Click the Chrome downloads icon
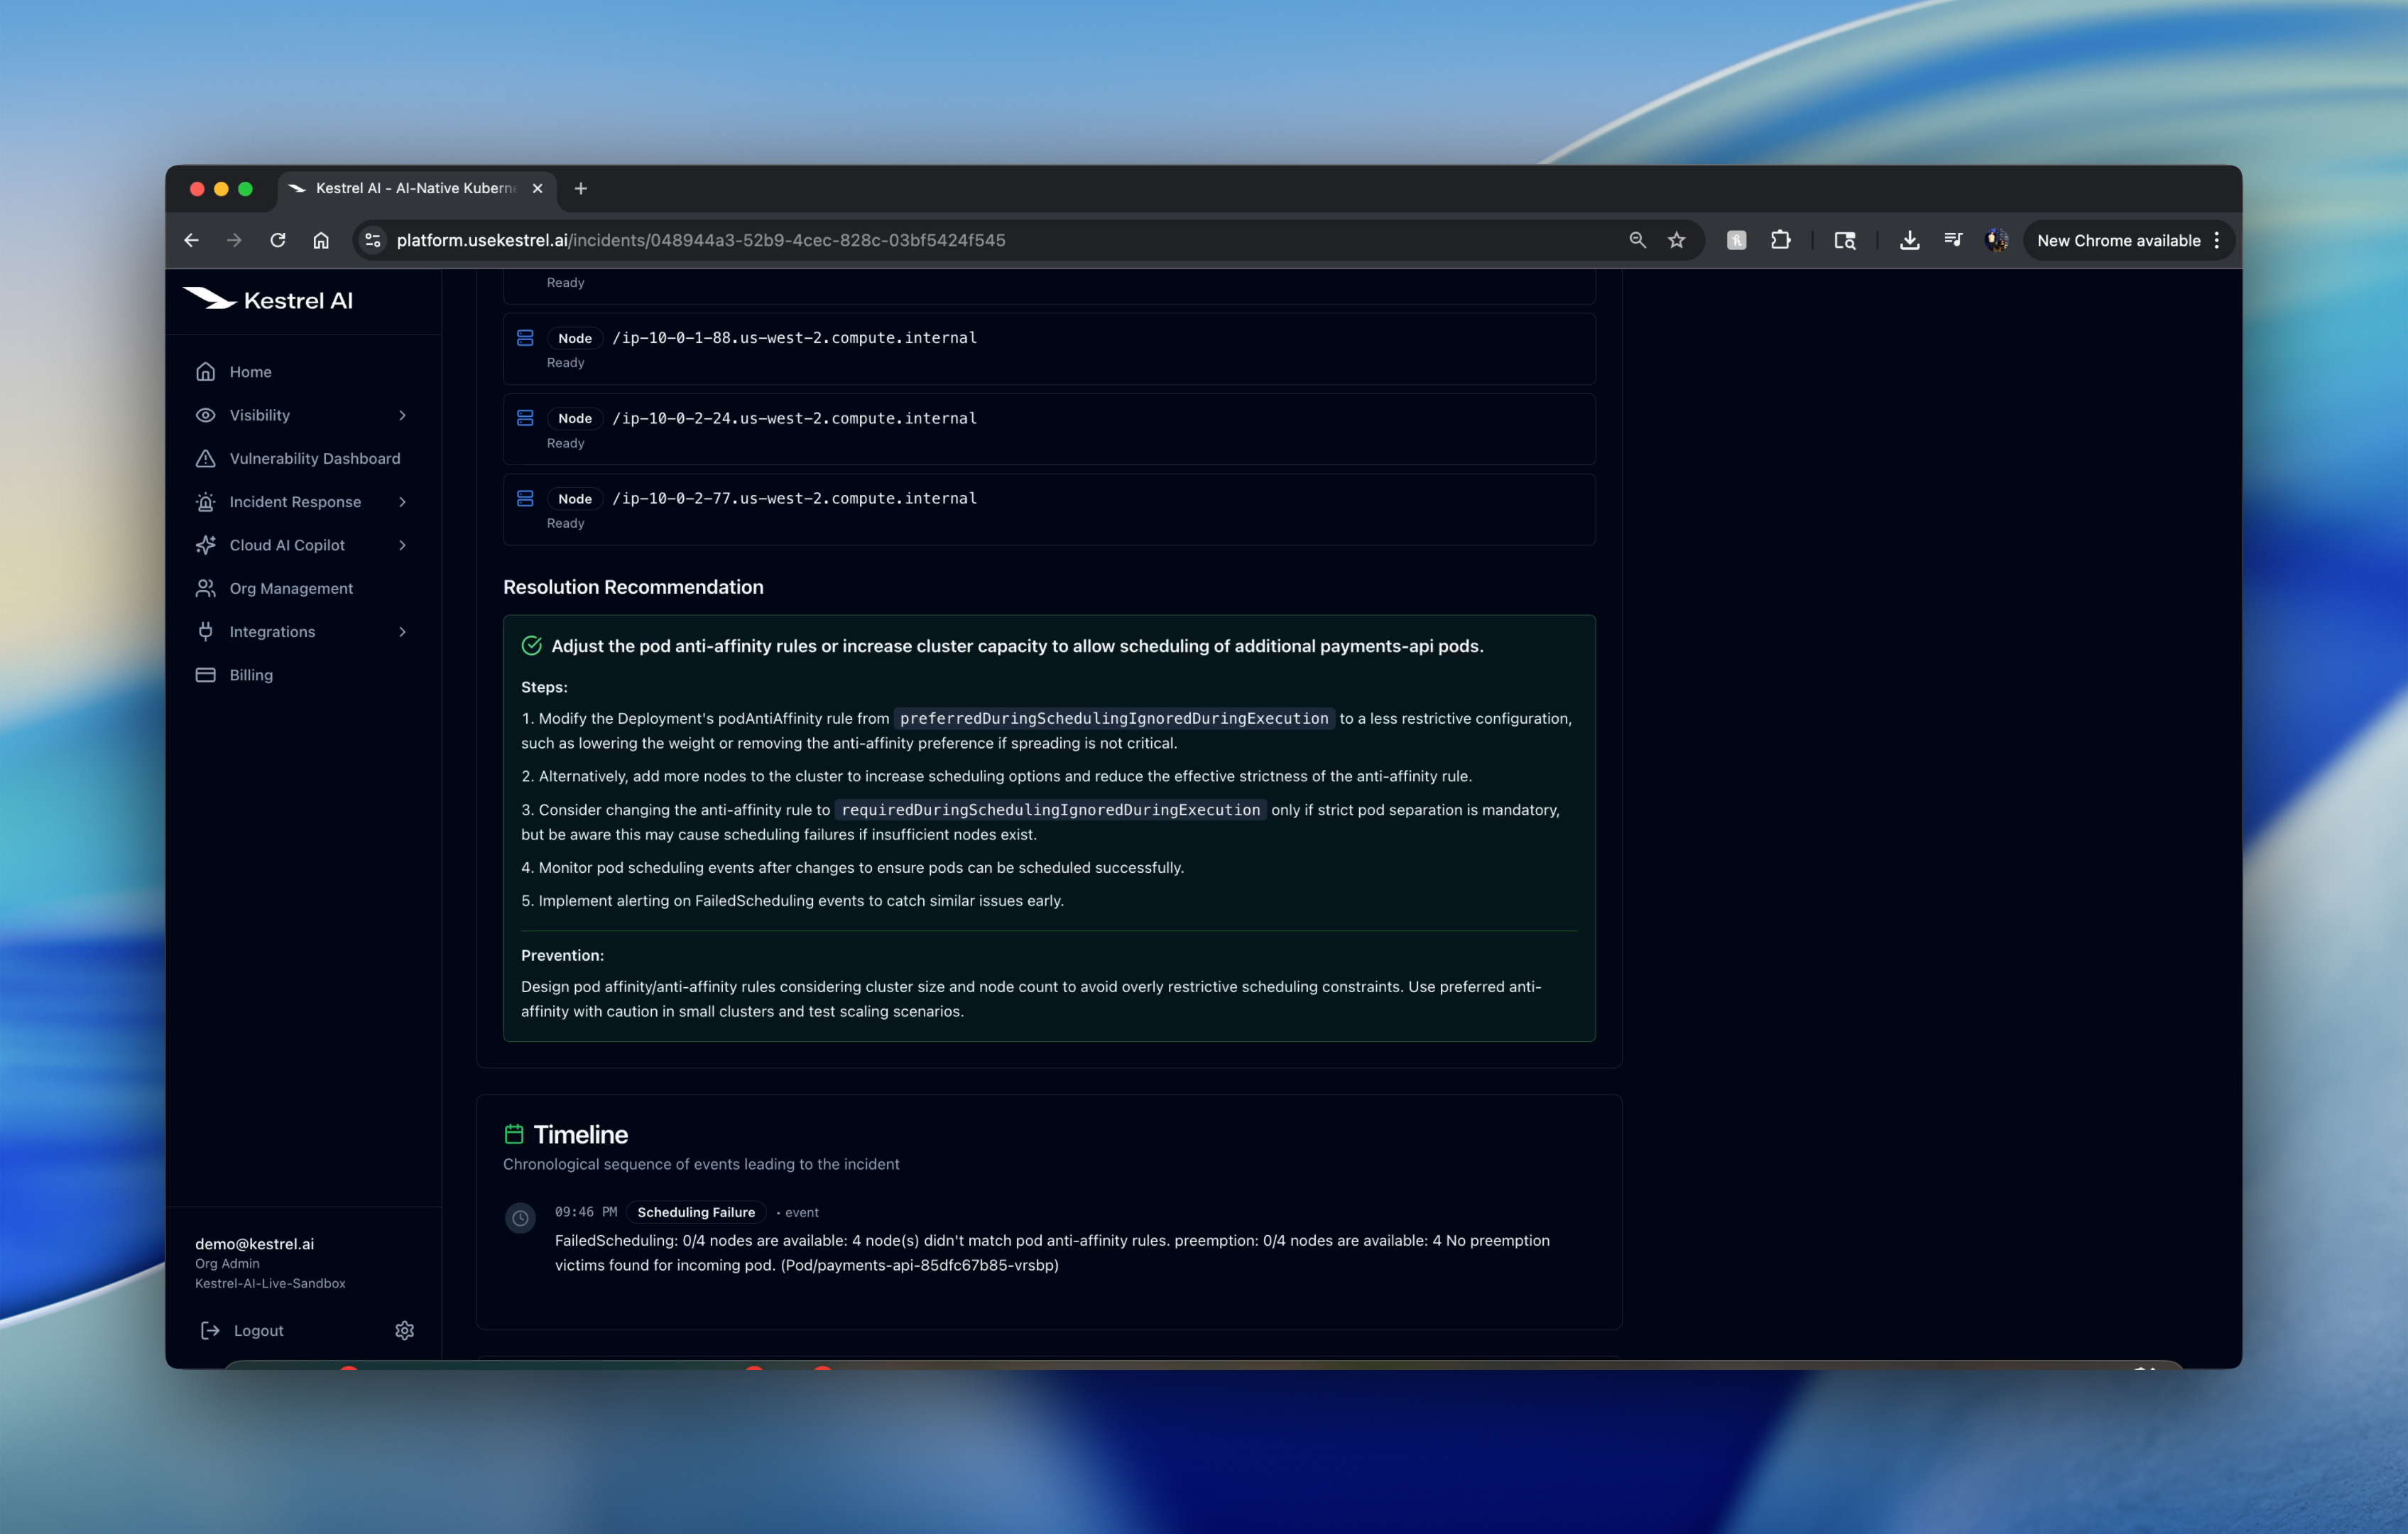This screenshot has width=2408, height=1534. pos(1909,240)
